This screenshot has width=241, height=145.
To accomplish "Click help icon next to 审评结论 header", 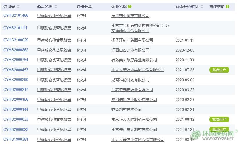I will pos(227,6).
